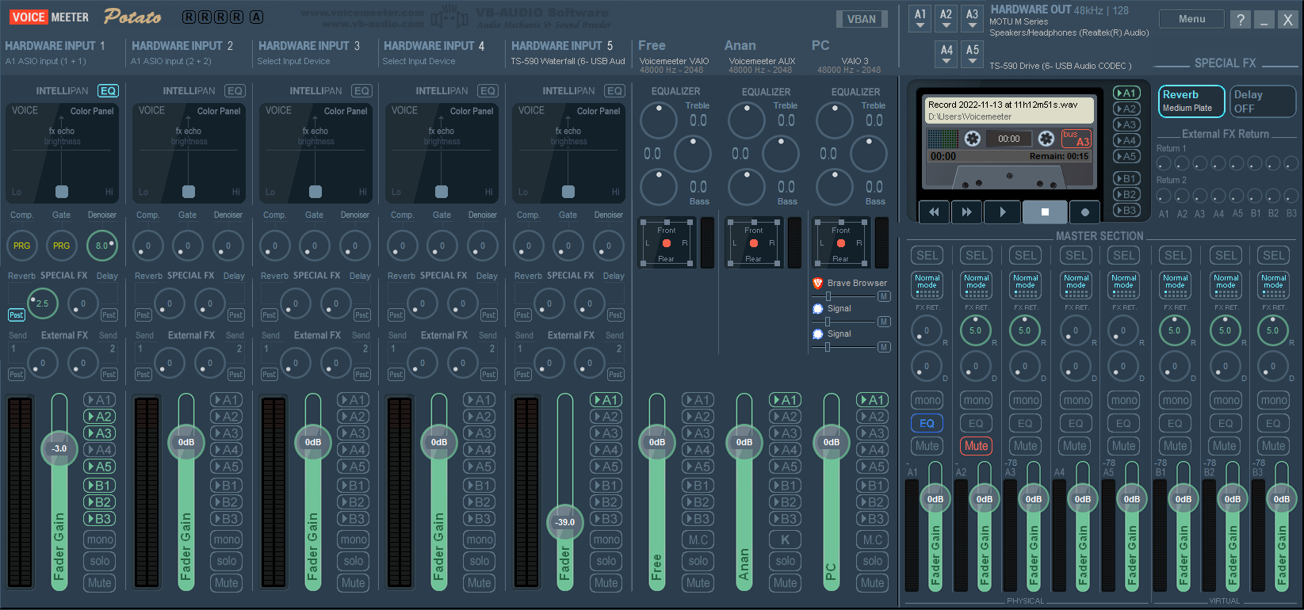
Task: Click the A snapshot button beside R buttons
Action: (x=256, y=17)
